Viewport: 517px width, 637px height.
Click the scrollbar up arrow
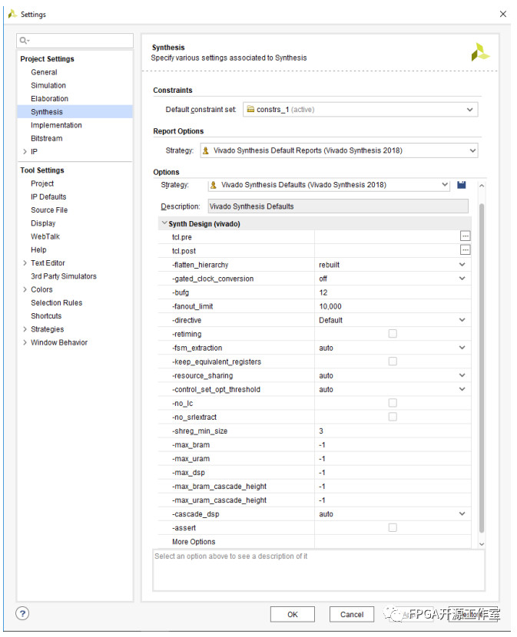click(482, 185)
